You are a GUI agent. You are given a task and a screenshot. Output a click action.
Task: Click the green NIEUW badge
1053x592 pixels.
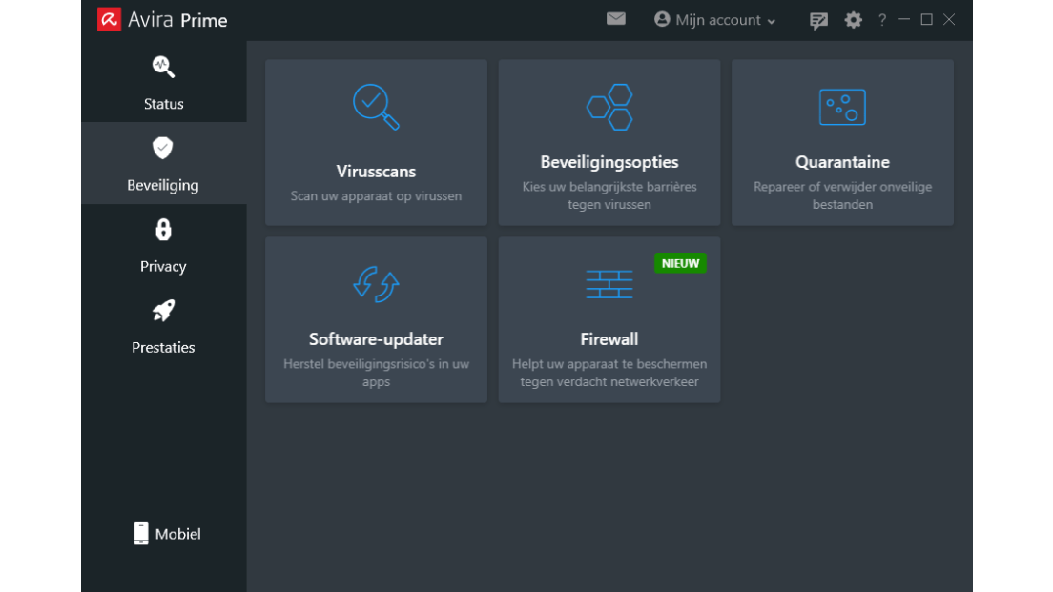[680, 263]
